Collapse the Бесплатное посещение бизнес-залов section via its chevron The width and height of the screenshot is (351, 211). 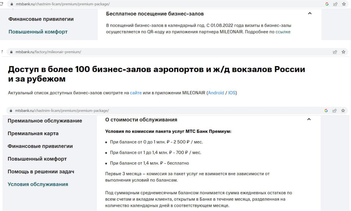tap(310, 13)
